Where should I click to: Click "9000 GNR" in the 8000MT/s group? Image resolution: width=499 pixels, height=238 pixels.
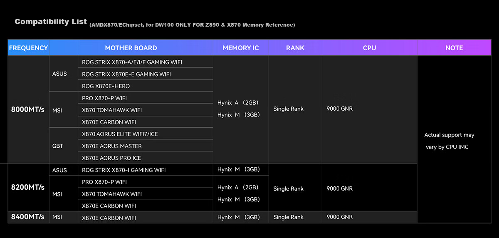tap(340, 109)
